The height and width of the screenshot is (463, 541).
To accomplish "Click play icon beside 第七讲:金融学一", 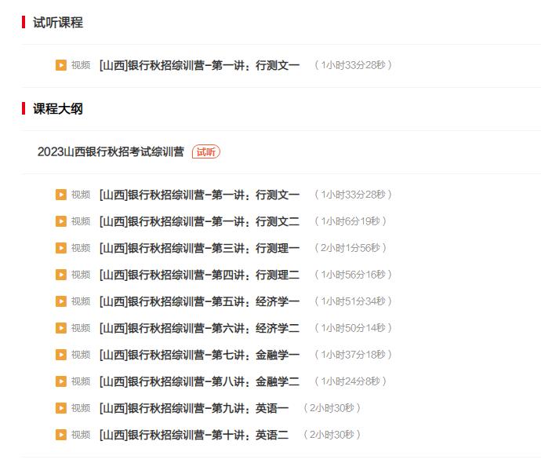I will point(61,355).
